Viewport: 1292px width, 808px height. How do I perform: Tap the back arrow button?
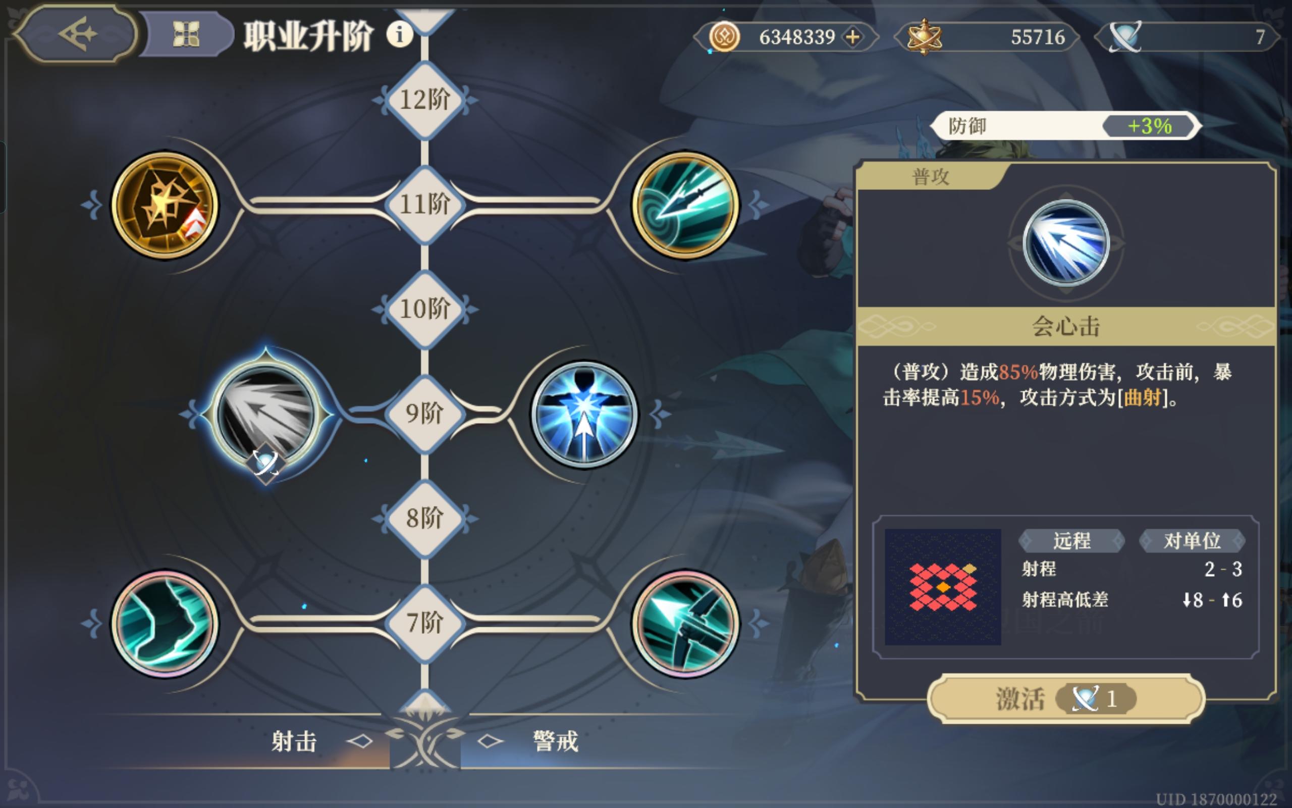75,34
